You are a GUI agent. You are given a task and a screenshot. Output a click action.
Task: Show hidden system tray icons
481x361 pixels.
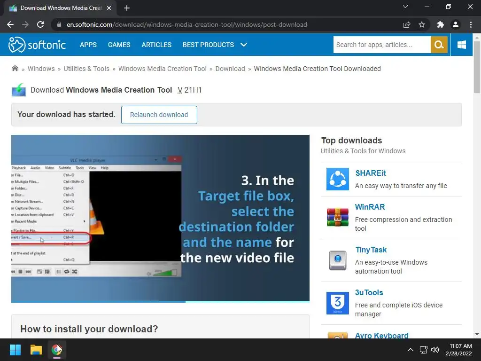point(411,350)
